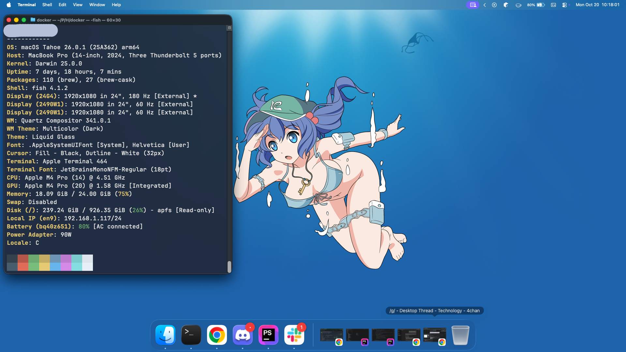The image size is (626, 352).
Task: Launch Google Chrome from the Dock
Action: coord(217,335)
